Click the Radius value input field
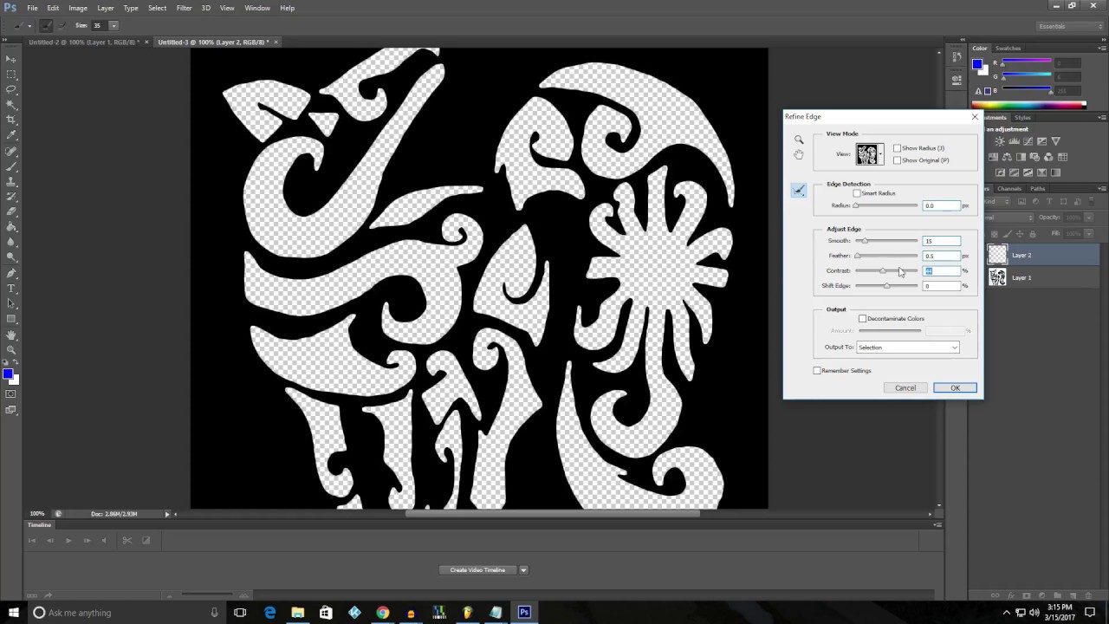The width and height of the screenshot is (1109, 624). click(x=941, y=205)
